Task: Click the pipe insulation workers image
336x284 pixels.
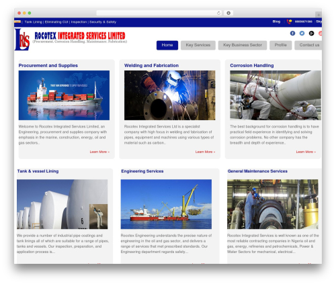Action: (276, 95)
